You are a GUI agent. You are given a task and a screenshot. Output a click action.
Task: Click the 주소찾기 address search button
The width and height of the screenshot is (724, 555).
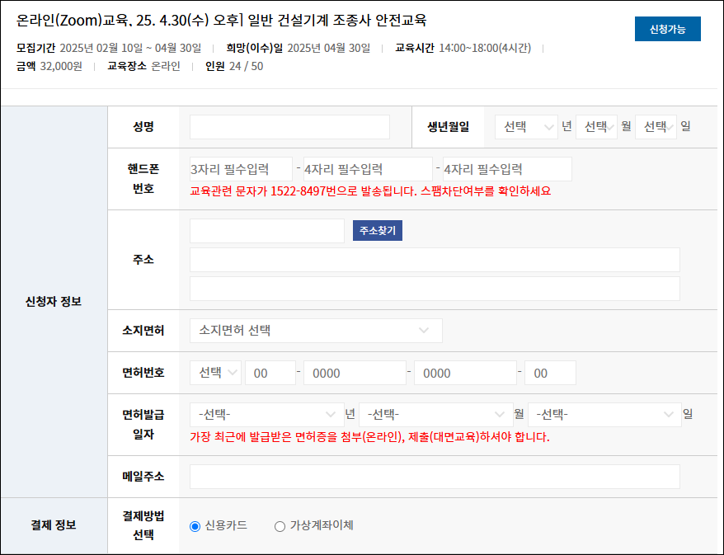[377, 230]
